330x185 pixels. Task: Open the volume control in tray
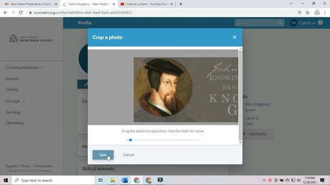[299, 180]
